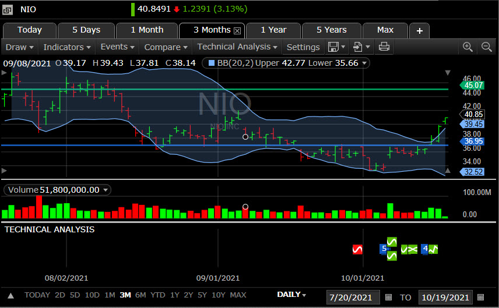499x308 pixels.
Task: Switch to the Today tab
Action: [x=30, y=30]
